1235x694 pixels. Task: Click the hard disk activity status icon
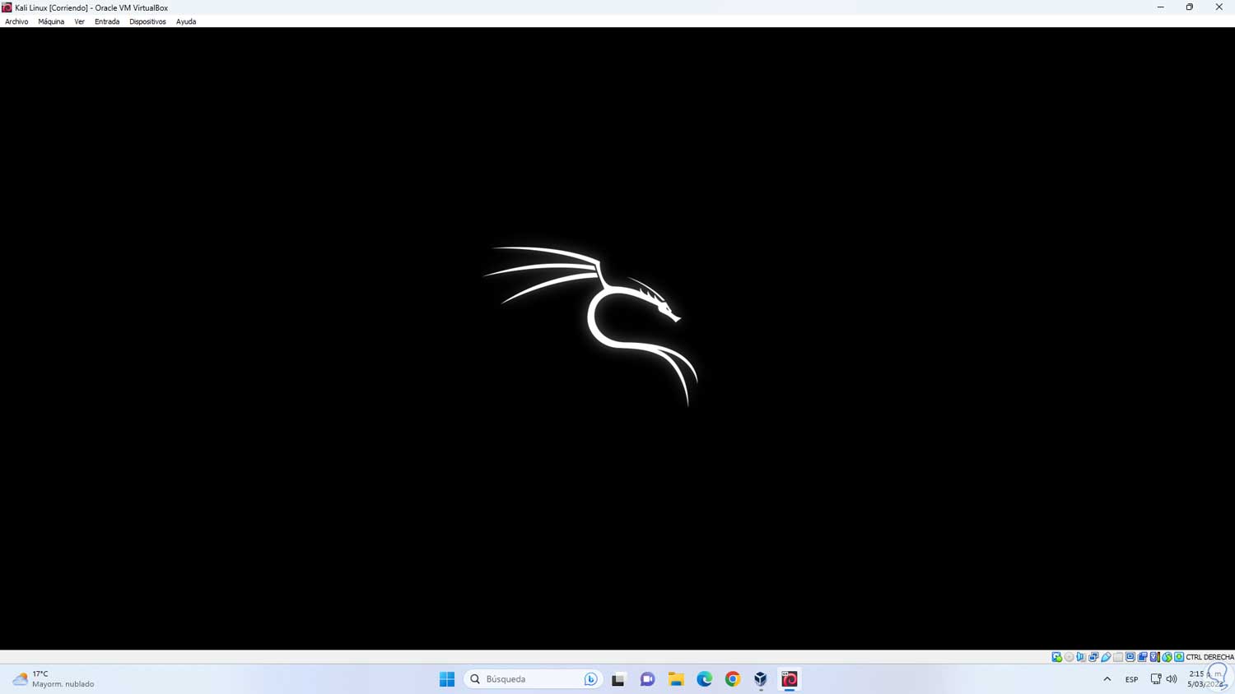1057,657
